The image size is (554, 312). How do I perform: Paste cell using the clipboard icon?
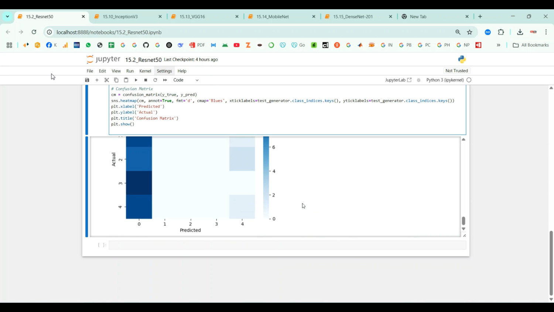pyautogui.click(x=126, y=80)
